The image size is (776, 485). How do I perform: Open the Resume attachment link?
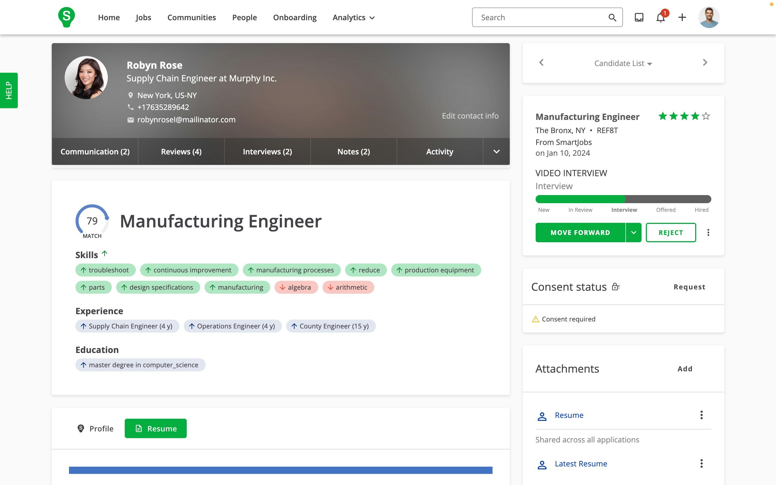point(569,415)
